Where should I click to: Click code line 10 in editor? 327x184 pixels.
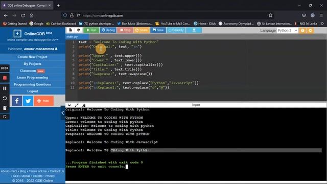pos(138,83)
